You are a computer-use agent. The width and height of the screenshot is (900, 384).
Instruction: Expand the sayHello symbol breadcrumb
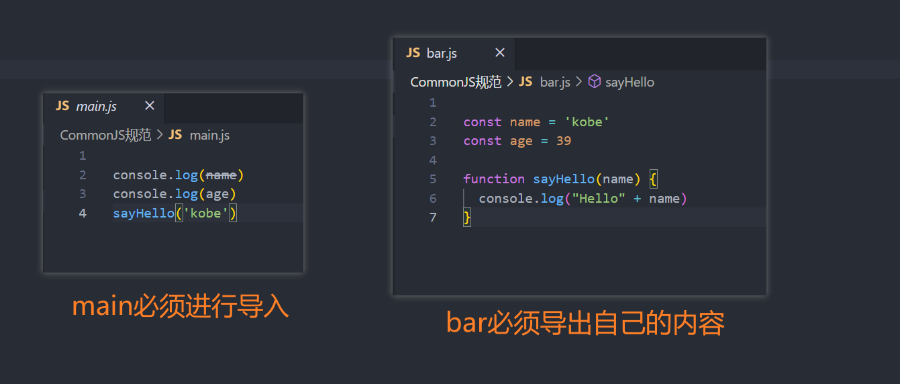(x=630, y=82)
